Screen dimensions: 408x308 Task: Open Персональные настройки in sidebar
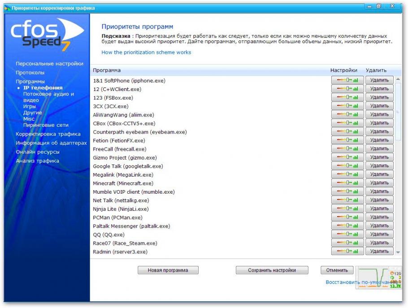tap(49, 64)
